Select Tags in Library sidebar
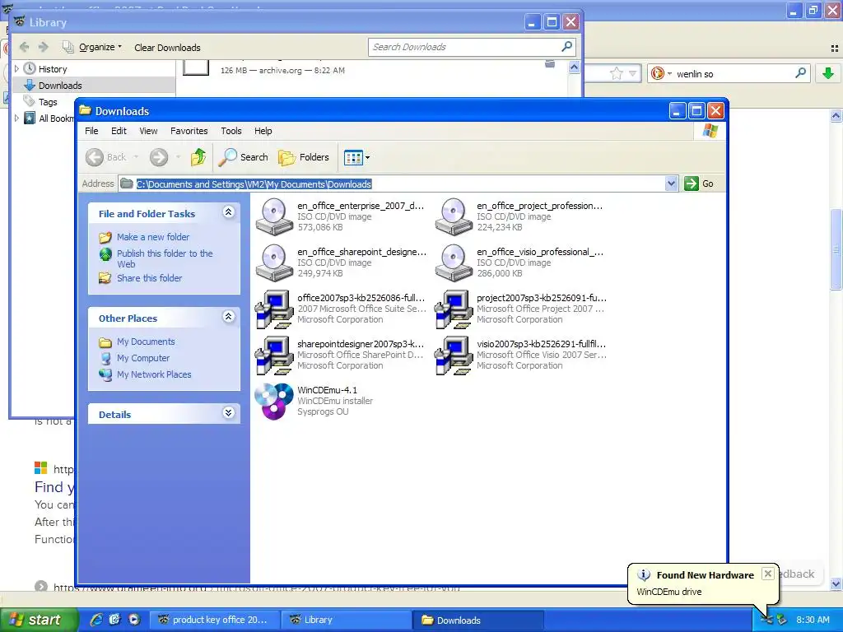The width and height of the screenshot is (843, 632). pos(47,101)
